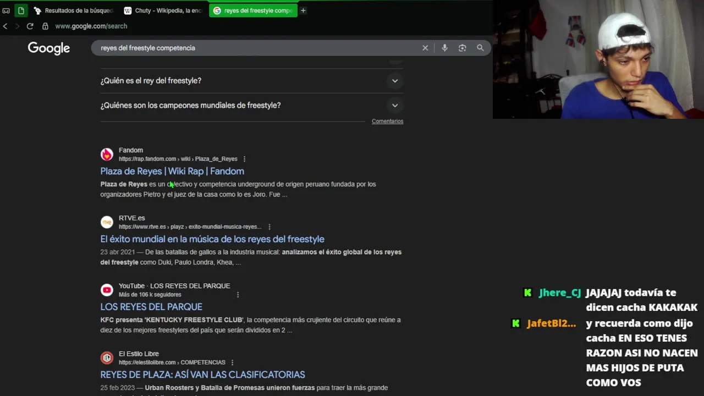Open options menu for RTVE.es result
Screen dimensions: 704x396
pos(269,227)
